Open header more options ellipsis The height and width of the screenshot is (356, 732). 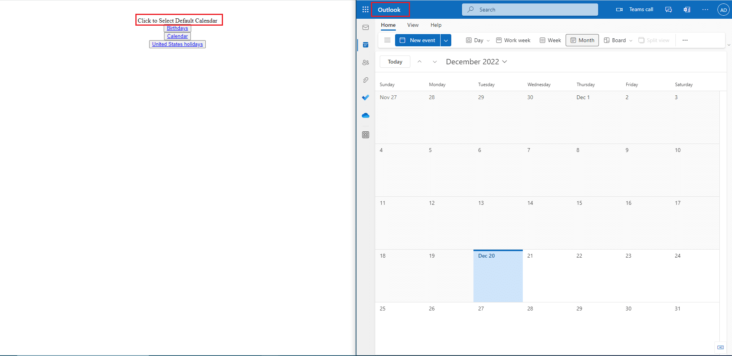[705, 10]
